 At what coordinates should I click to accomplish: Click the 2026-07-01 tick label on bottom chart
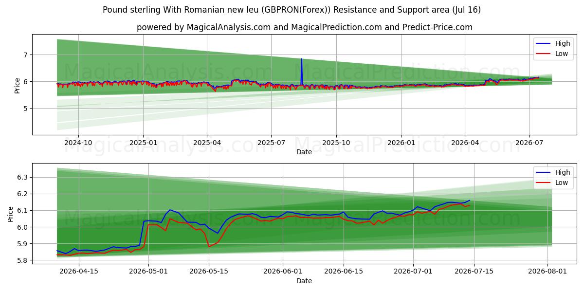click(413, 272)
